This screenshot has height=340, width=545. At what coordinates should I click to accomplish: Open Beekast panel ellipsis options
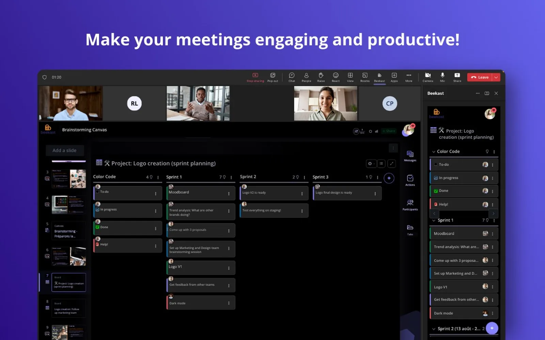tap(478, 93)
